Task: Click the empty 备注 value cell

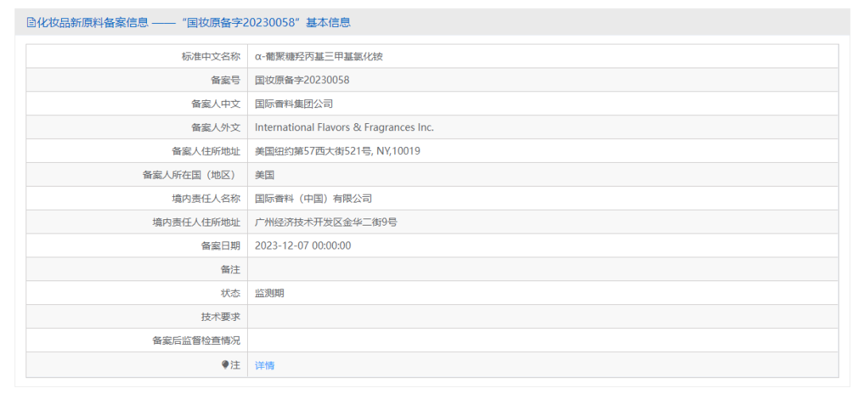Action: tap(542, 269)
